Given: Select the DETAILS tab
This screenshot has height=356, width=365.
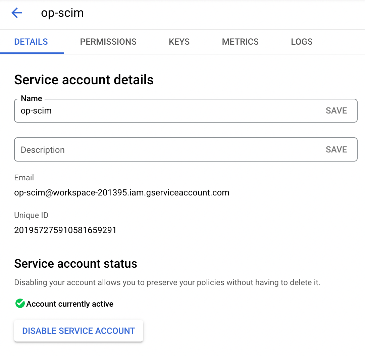Looking at the screenshot, I should pyautogui.click(x=31, y=42).
